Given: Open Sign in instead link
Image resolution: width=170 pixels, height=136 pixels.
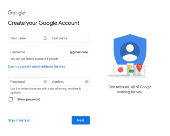Looking at the screenshot, I should tap(19, 120).
